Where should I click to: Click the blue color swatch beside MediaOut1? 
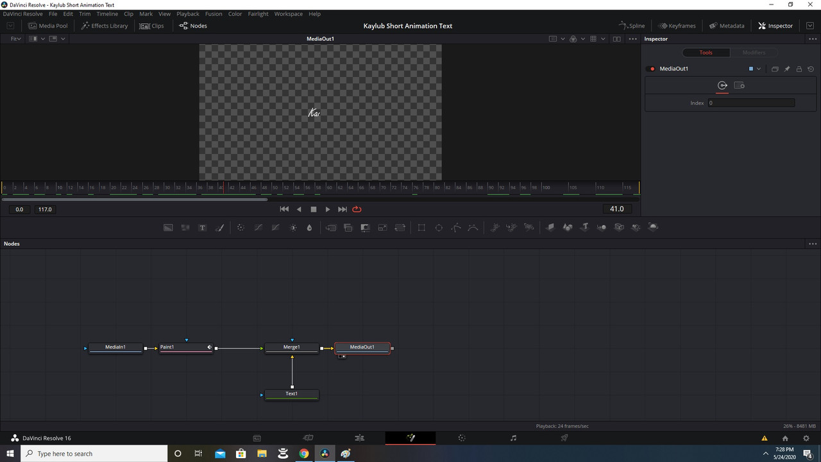[x=750, y=69]
